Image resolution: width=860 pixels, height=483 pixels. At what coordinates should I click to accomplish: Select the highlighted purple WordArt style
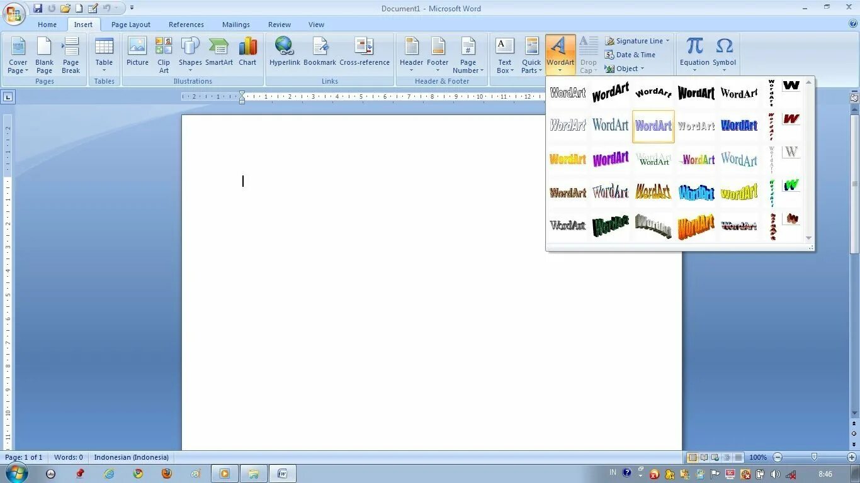pyautogui.click(x=653, y=126)
